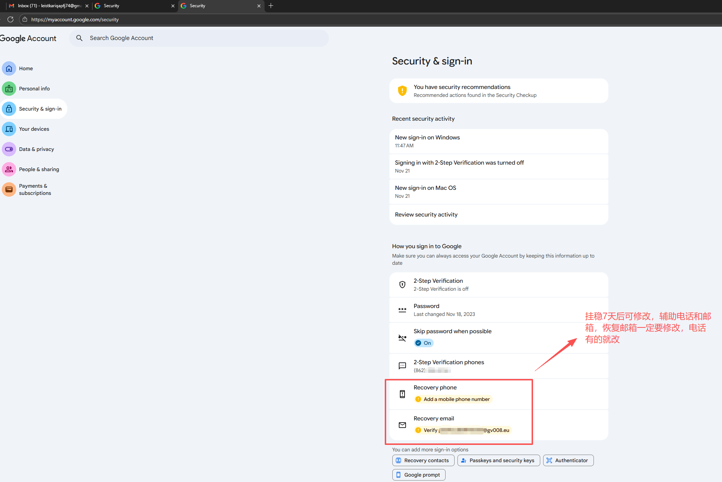Open Payments & subscriptions icon
722x482 pixels.
[9, 189]
